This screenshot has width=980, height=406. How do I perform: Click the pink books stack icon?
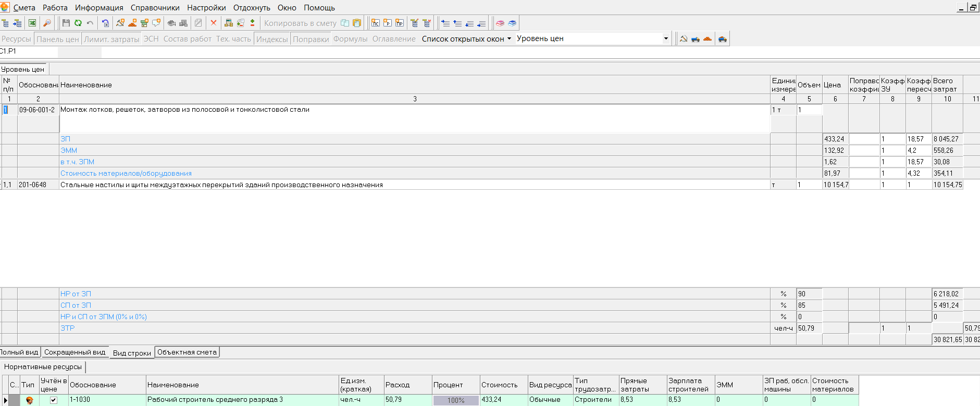coord(500,23)
